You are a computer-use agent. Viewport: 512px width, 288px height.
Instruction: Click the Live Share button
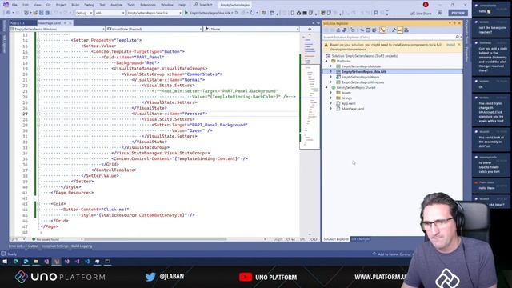point(421,13)
